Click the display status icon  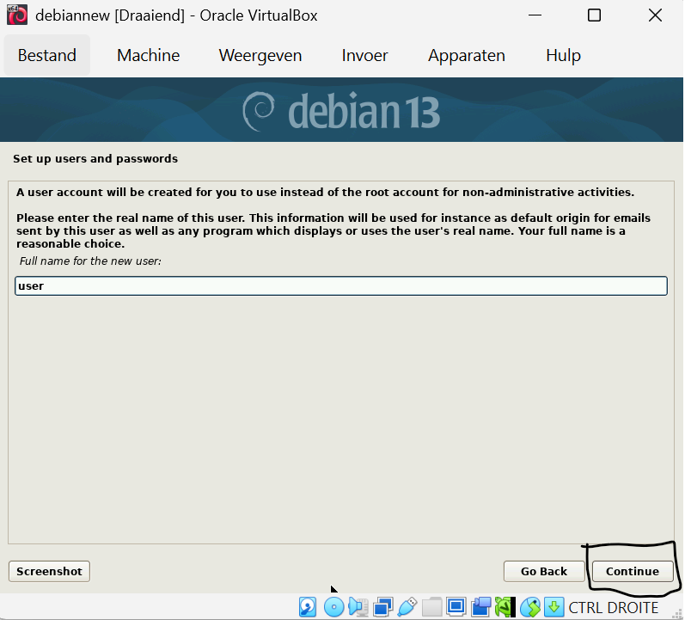[456, 607]
